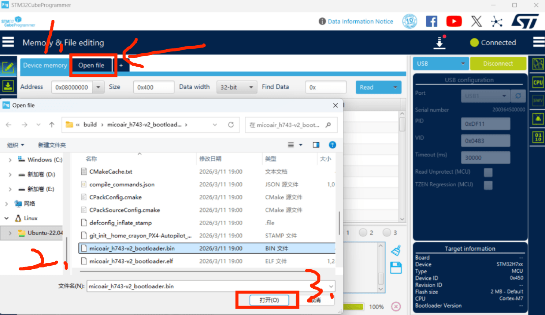
Task: Click the save log floppy icon
Action: [396, 268]
